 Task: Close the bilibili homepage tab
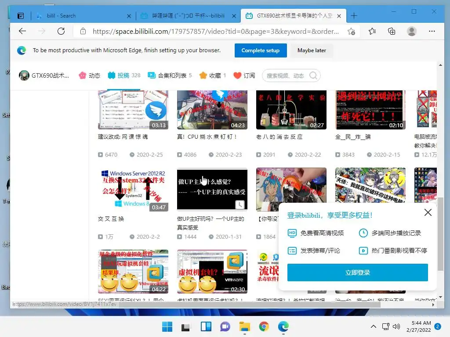234,16
